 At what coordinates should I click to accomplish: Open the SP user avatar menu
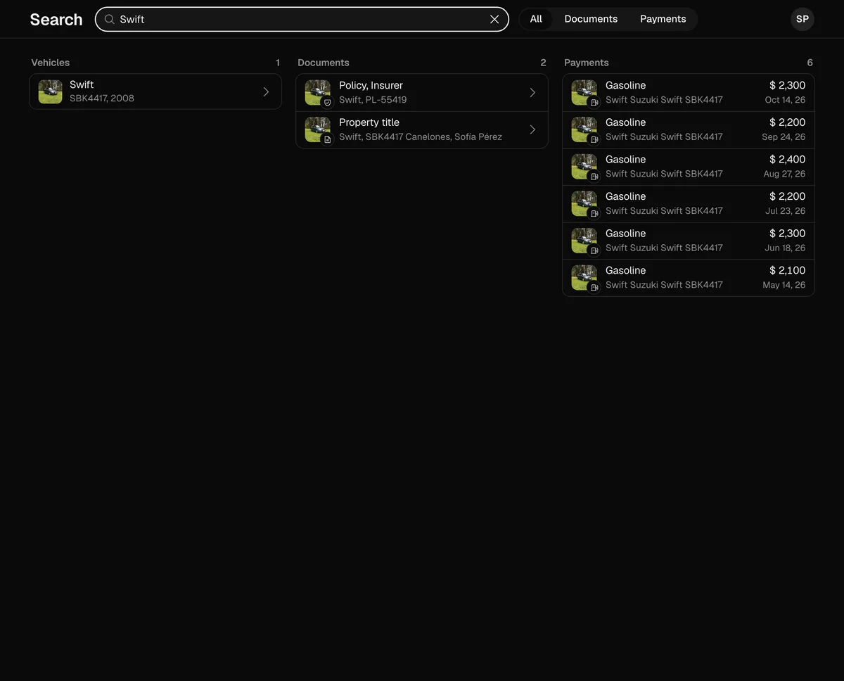tap(803, 19)
